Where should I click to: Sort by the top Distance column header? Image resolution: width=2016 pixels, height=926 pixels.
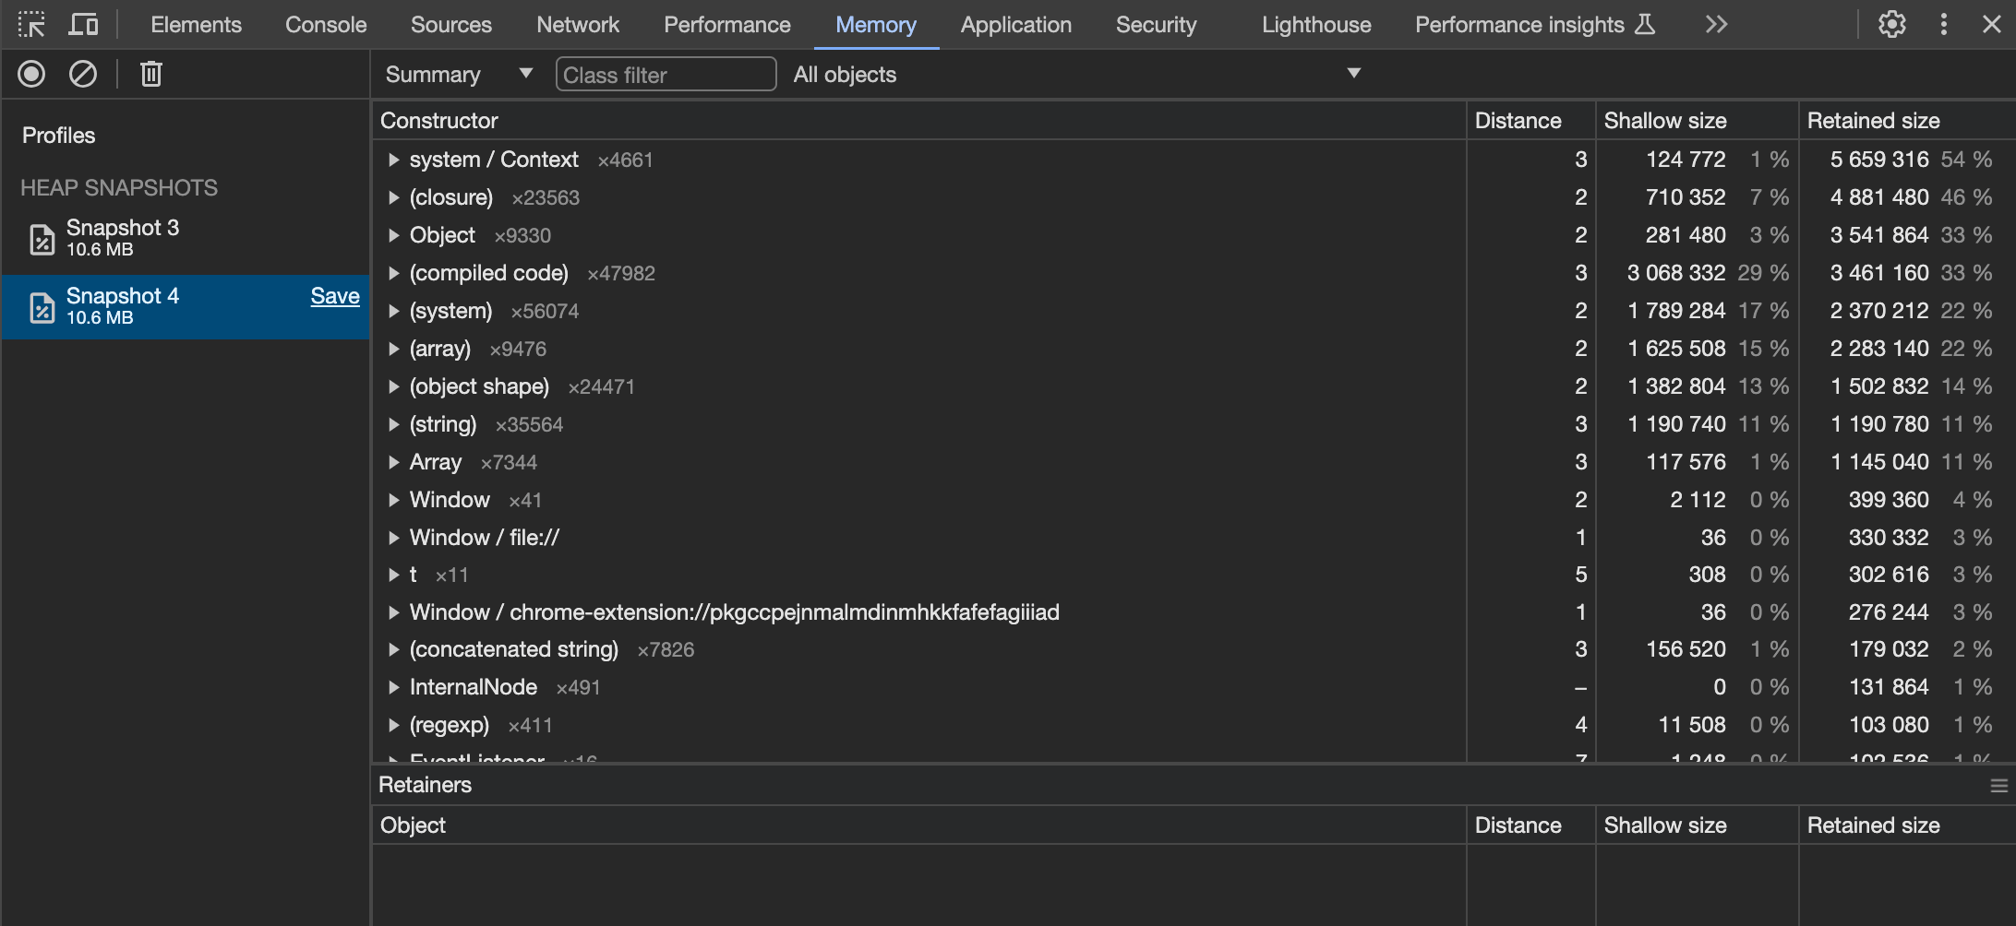point(1531,121)
